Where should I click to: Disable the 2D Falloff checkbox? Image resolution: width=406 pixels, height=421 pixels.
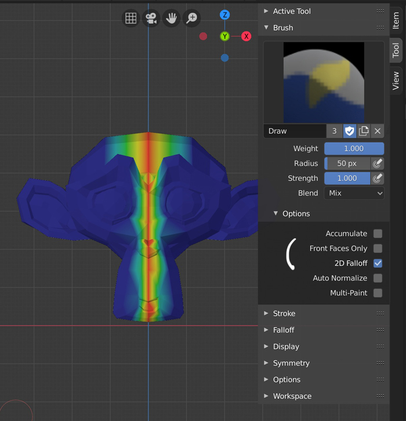378,263
